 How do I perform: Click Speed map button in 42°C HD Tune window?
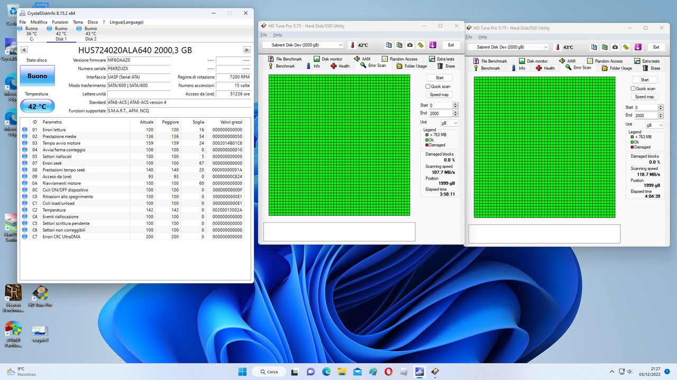click(x=440, y=95)
